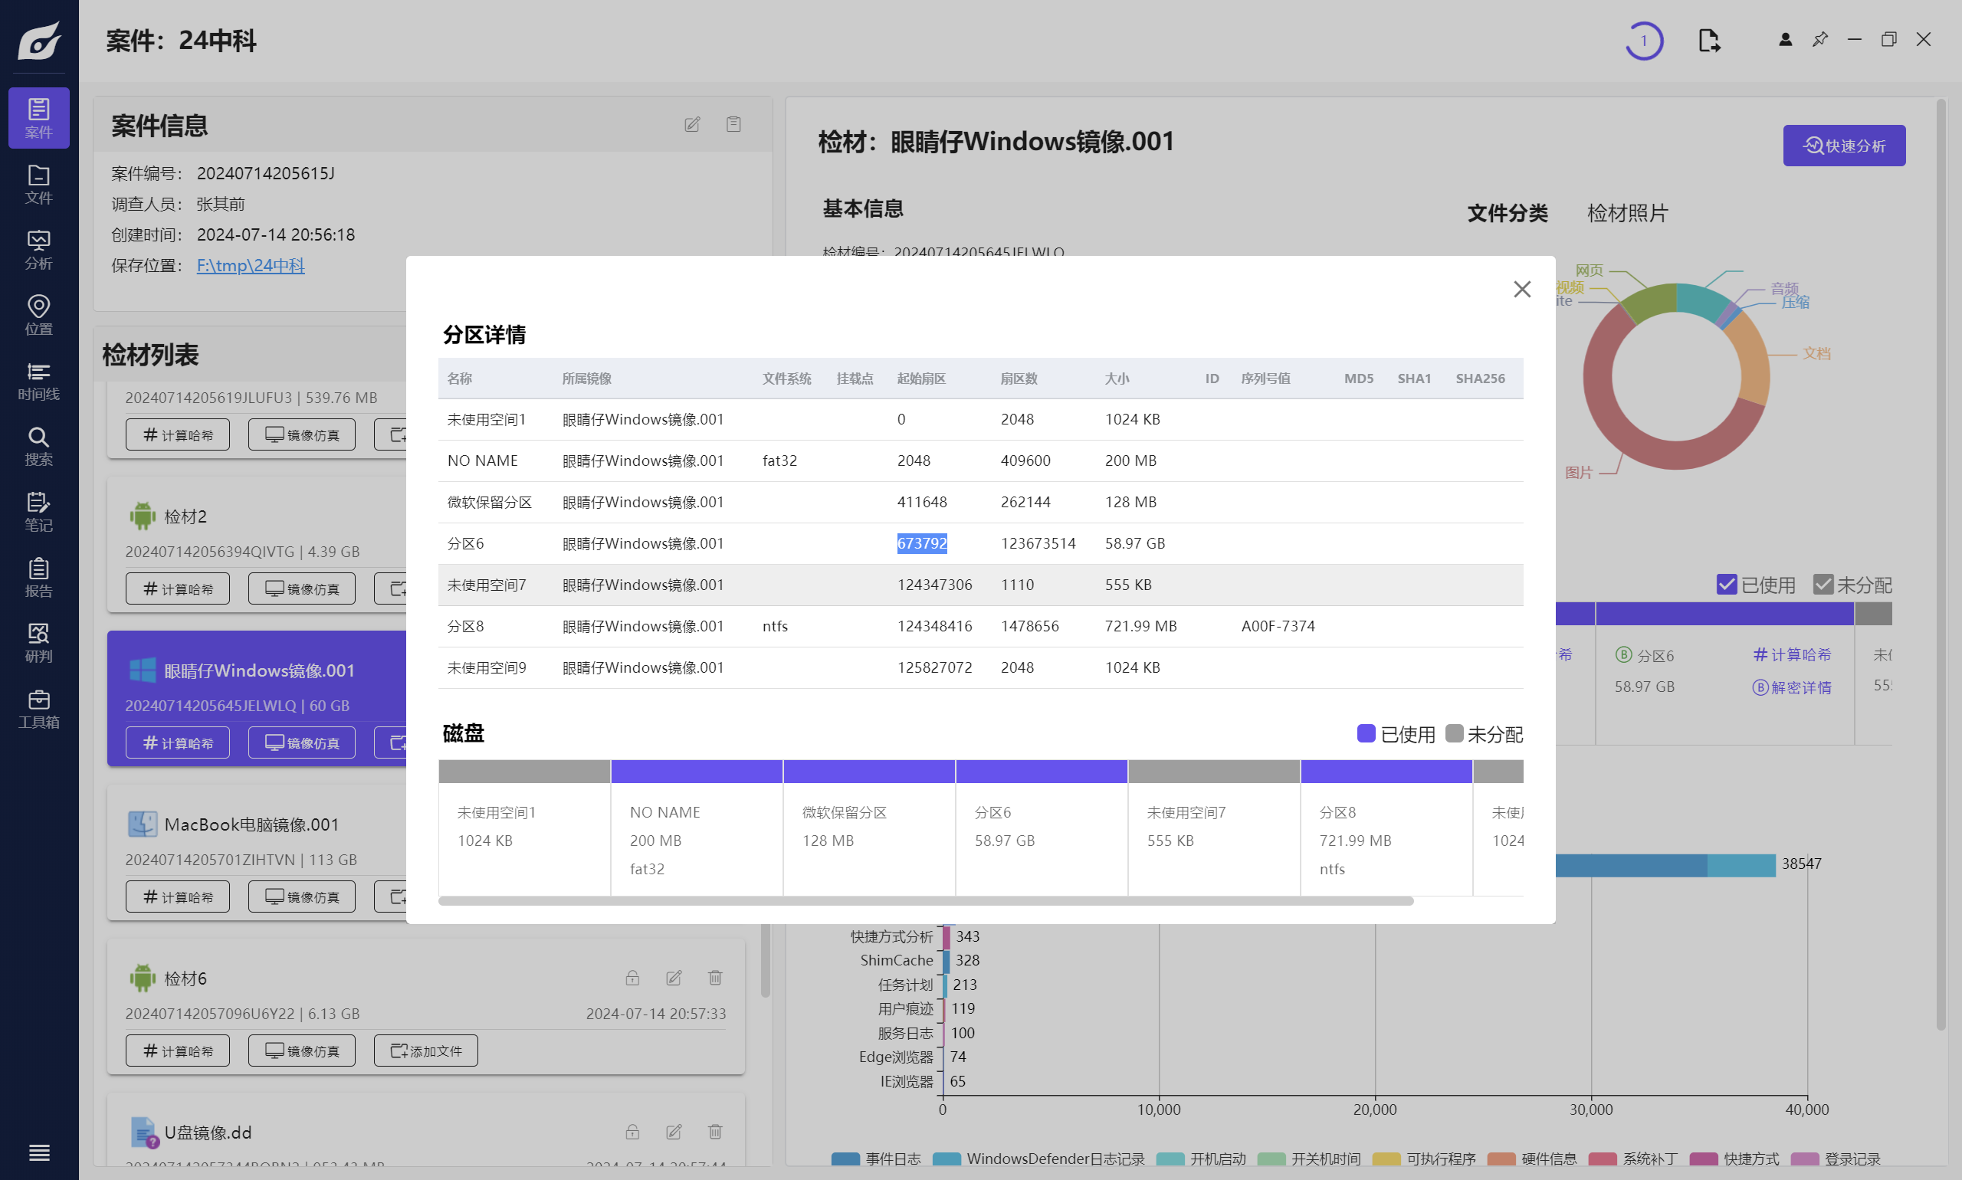Close the 分区详情 dialog
Viewport: 1962px width, 1180px height.
pyautogui.click(x=1522, y=290)
